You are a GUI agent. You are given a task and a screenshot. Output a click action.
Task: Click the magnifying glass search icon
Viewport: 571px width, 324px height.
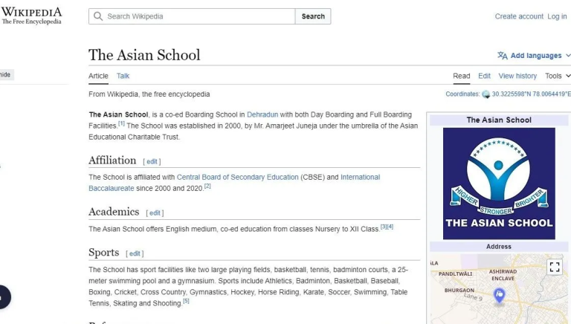pos(98,16)
